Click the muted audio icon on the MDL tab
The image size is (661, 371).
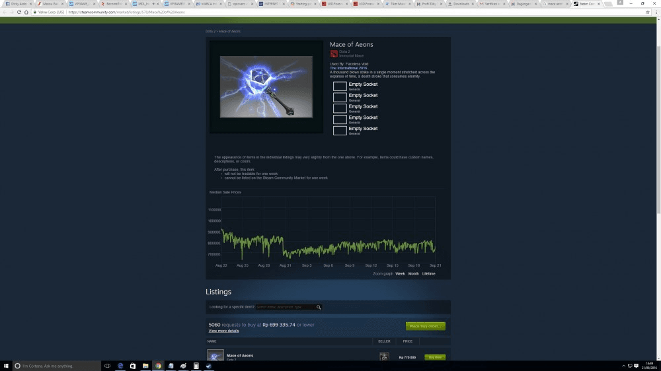tap(153, 4)
